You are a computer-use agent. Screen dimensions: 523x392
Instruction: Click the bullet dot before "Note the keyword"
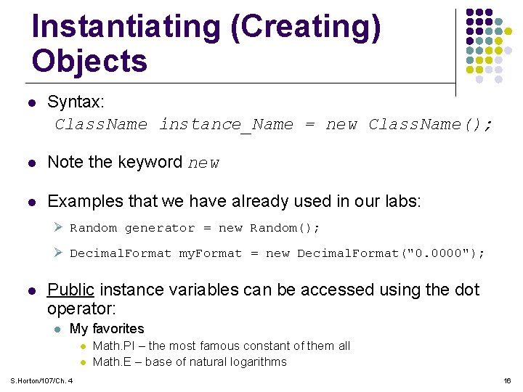31,163
